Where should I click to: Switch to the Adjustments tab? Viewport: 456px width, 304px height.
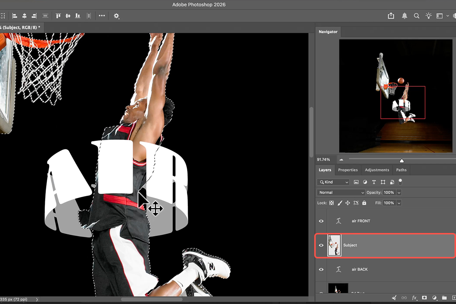(x=377, y=170)
